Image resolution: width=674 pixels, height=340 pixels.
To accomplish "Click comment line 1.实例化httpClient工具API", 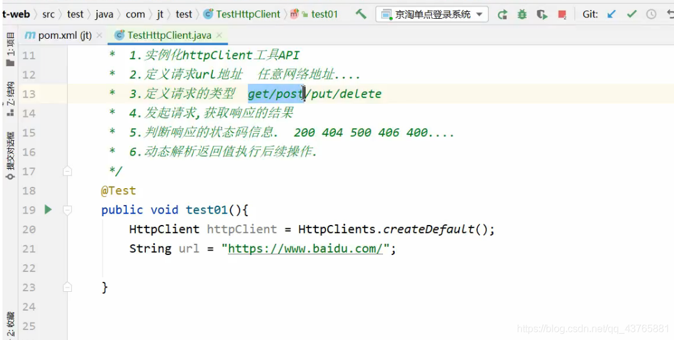I will pos(214,55).
